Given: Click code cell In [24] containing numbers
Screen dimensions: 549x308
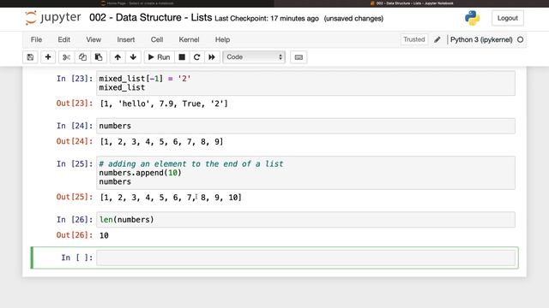Looking at the screenshot, I should click(x=305, y=126).
